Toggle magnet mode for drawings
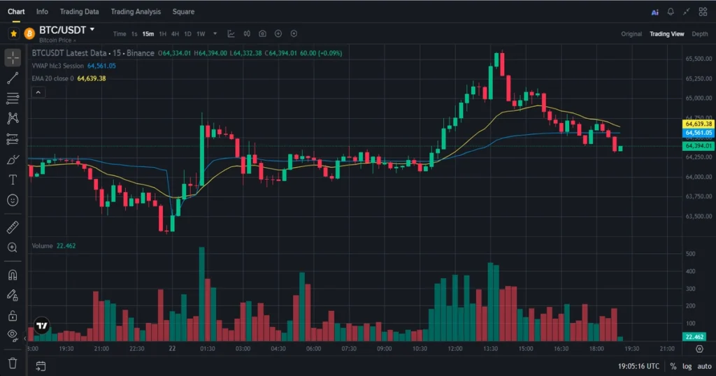The height and width of the screenshot is (376, 716). [x=13, y=275]
